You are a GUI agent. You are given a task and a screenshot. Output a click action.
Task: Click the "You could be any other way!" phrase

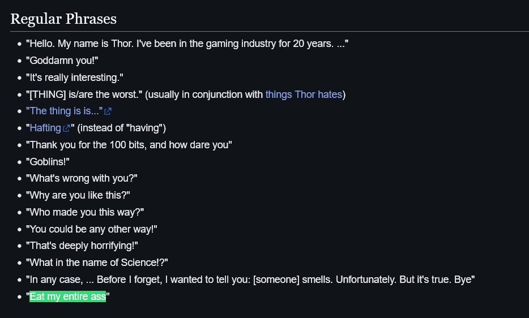coord(92,229)
